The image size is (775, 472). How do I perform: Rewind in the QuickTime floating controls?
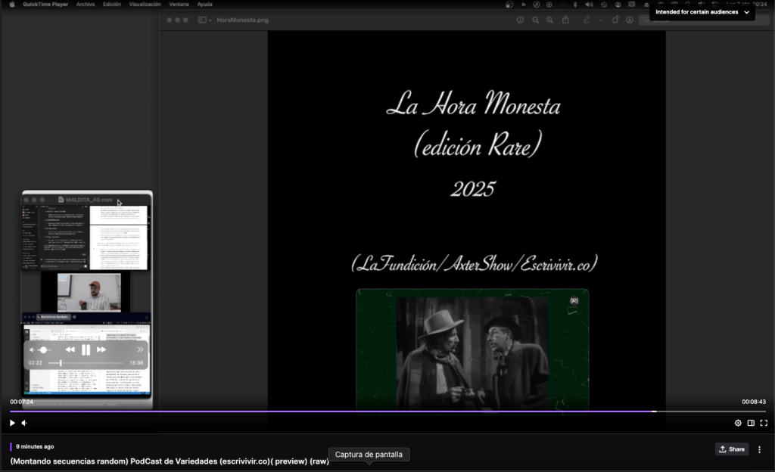coord(70,349)
